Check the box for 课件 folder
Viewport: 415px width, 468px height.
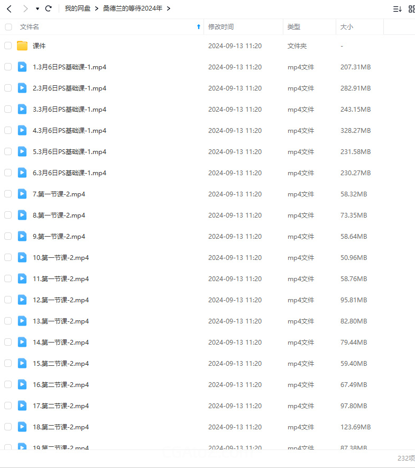[8, 46]
